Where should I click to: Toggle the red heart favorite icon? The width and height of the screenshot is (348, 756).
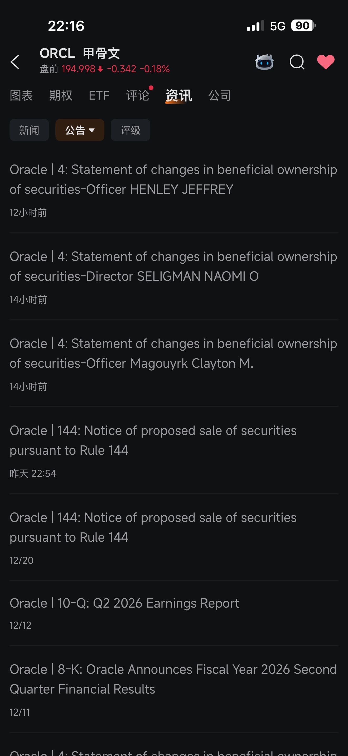click(x=326, y=62)
